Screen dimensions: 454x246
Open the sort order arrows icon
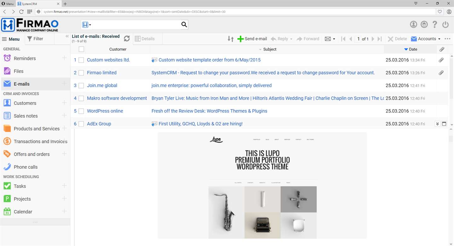tap(231, 39)
